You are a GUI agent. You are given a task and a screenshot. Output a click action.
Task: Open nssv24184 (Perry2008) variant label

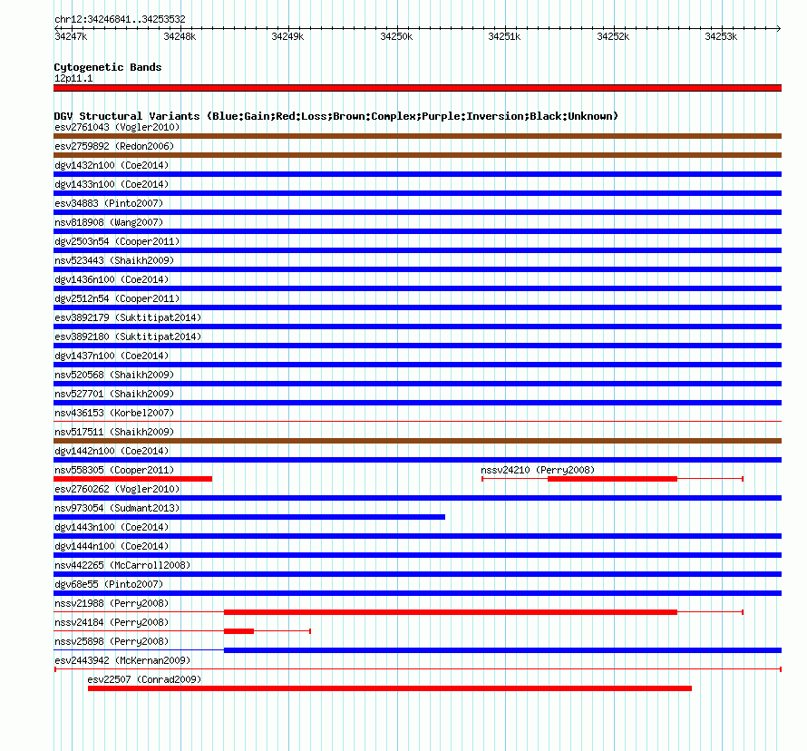[112, 622]
